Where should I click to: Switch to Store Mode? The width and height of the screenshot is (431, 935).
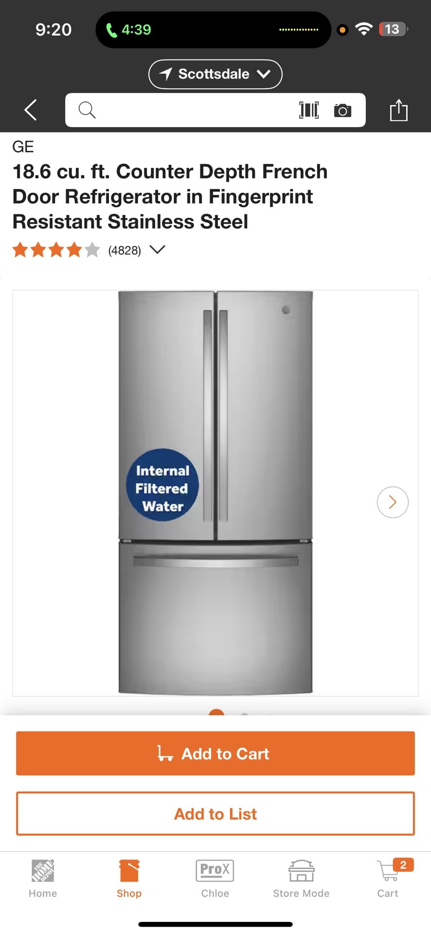click(301, 879)
